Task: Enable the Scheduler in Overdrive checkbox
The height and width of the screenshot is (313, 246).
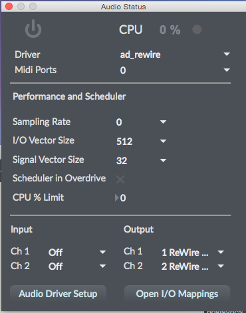Action: [x=120, y=179]
